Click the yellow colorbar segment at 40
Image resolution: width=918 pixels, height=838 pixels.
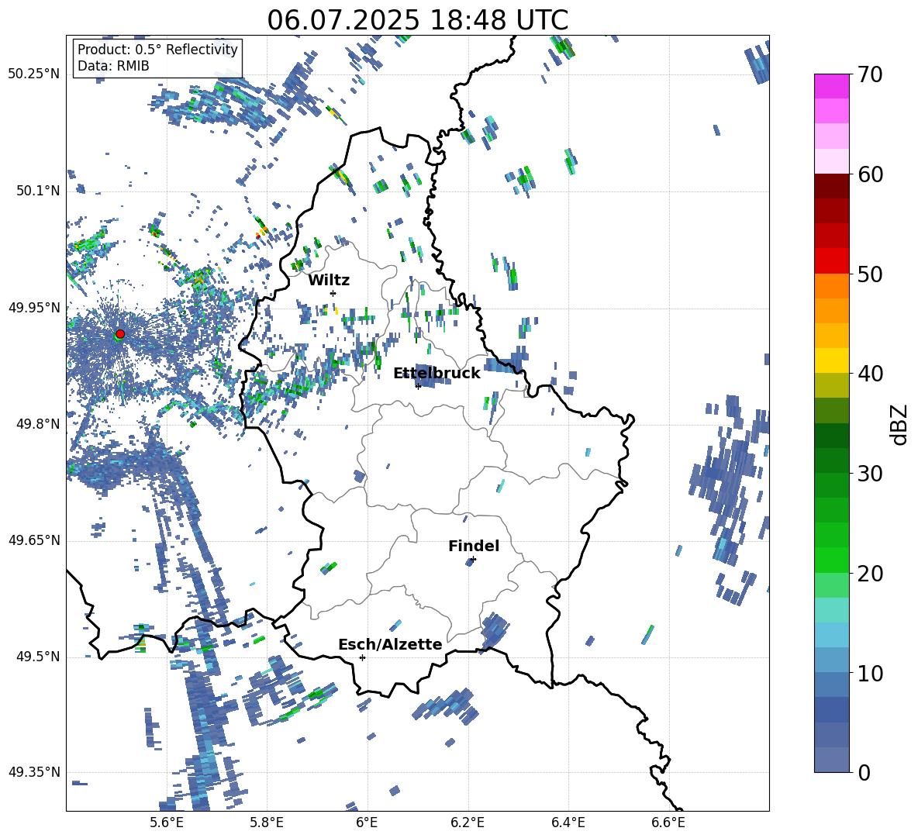[x=831, y=360]
